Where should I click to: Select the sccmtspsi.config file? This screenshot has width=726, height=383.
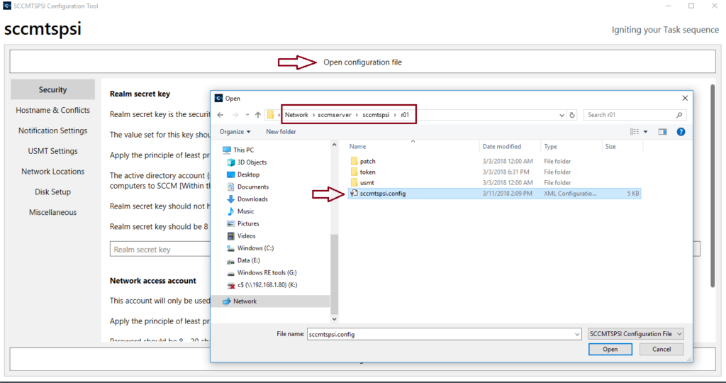point(382,194)
